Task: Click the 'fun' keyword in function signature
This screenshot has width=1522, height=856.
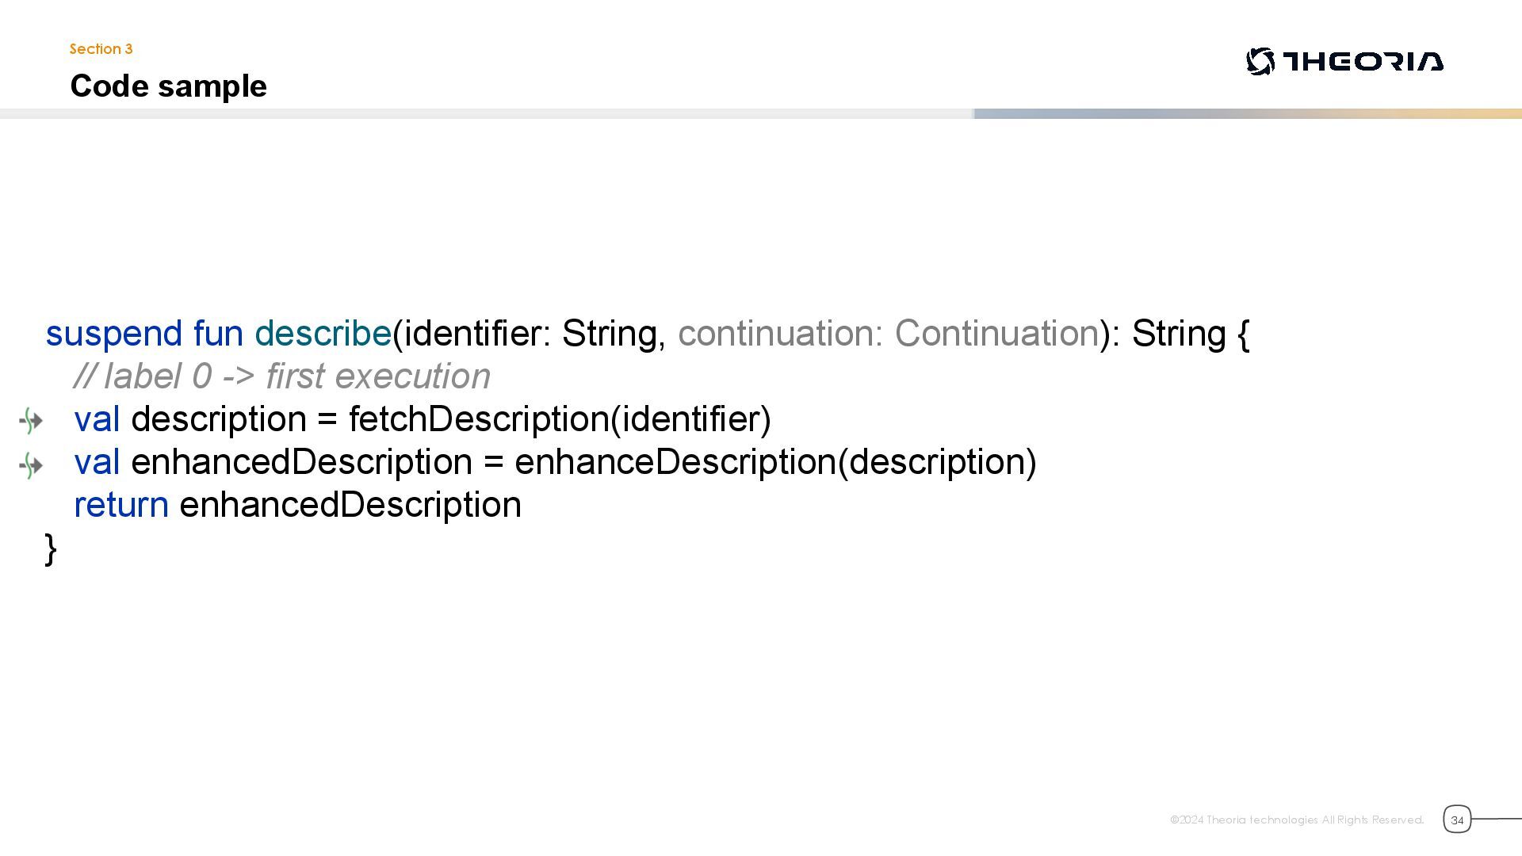Action: pyautogui.click(x=218, y=334)
